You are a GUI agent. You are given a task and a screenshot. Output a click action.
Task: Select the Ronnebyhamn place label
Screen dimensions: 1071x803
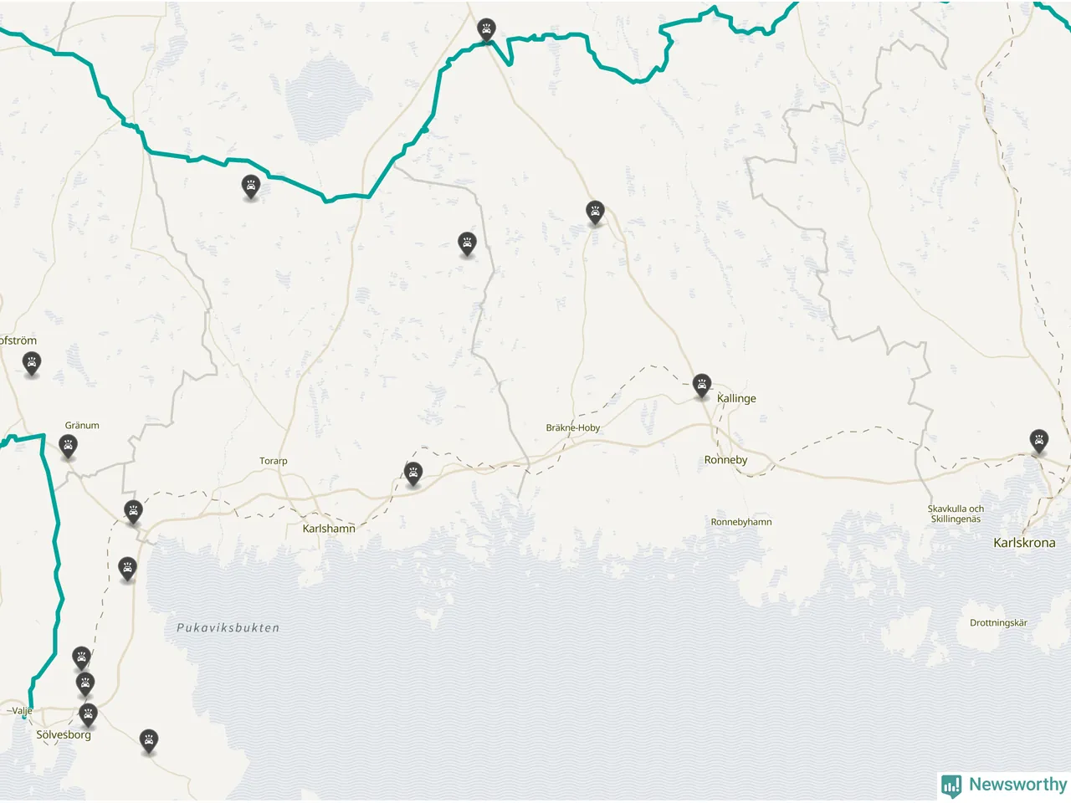(741, 522)
